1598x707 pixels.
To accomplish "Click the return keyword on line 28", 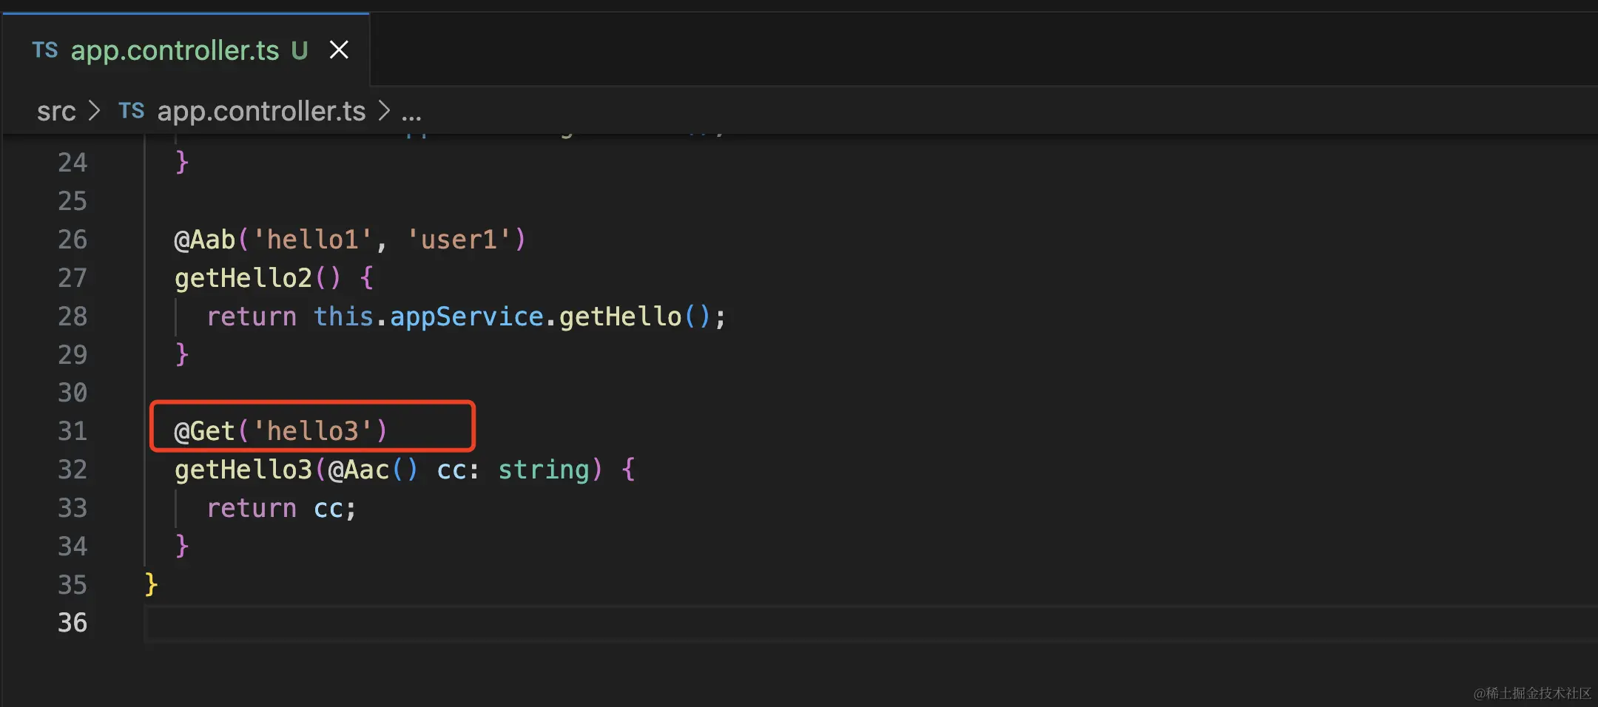I will click(252, 317).
